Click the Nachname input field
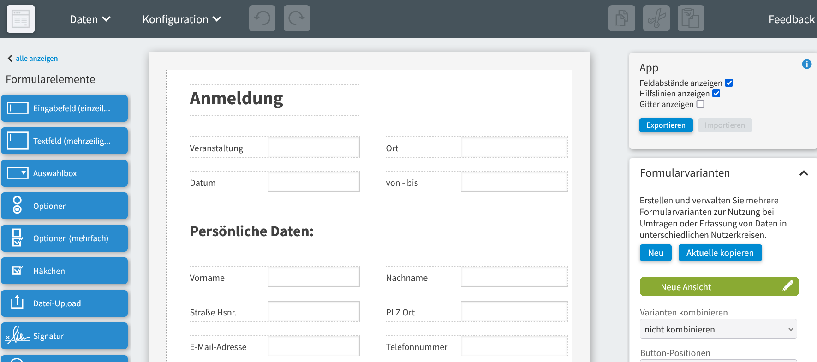 coord(514,277)
